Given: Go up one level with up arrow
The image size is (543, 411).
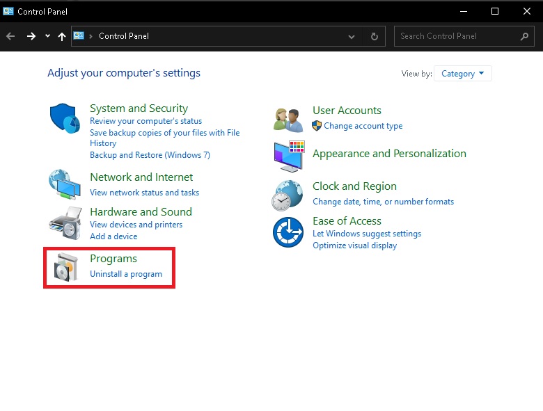Looking at the screenshot, I should click(62, 36).
